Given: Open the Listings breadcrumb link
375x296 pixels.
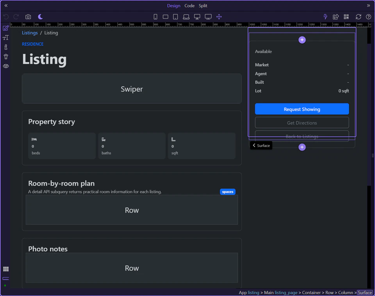Looking at the screenshot, I should click(30, 33).
